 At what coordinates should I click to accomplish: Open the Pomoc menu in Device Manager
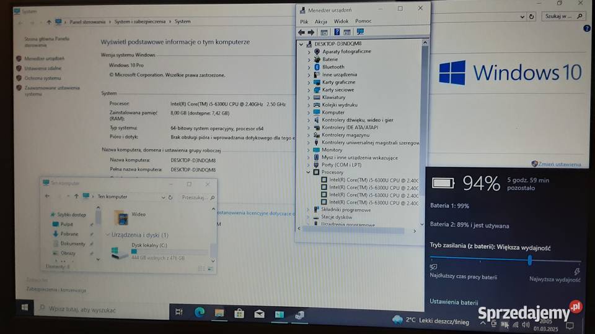tap(363, 21)
